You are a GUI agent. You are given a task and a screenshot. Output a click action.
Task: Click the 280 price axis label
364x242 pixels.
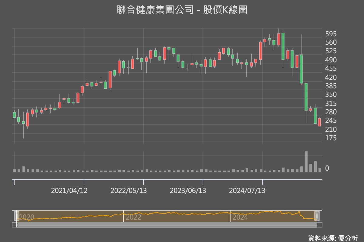(331, 112)
